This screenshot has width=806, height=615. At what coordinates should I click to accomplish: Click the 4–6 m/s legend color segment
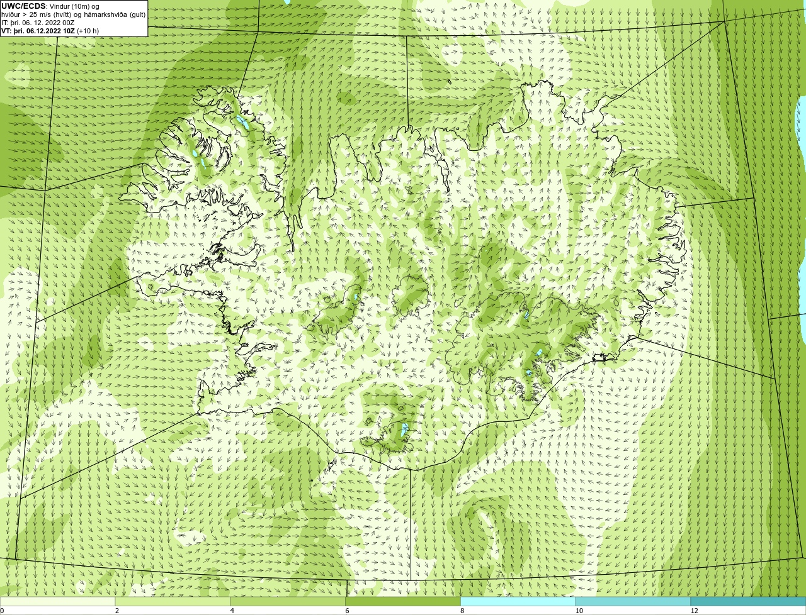pos(288,601)
